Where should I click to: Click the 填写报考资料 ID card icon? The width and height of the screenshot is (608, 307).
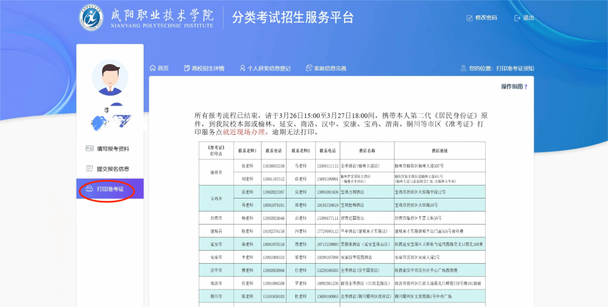[x=90, y=149]
